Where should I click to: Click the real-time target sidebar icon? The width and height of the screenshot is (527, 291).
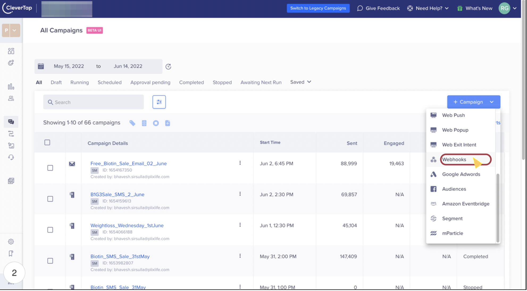click(11, 63)
